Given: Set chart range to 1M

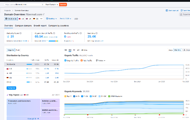Looking at the screenshot, I should 66,50.
